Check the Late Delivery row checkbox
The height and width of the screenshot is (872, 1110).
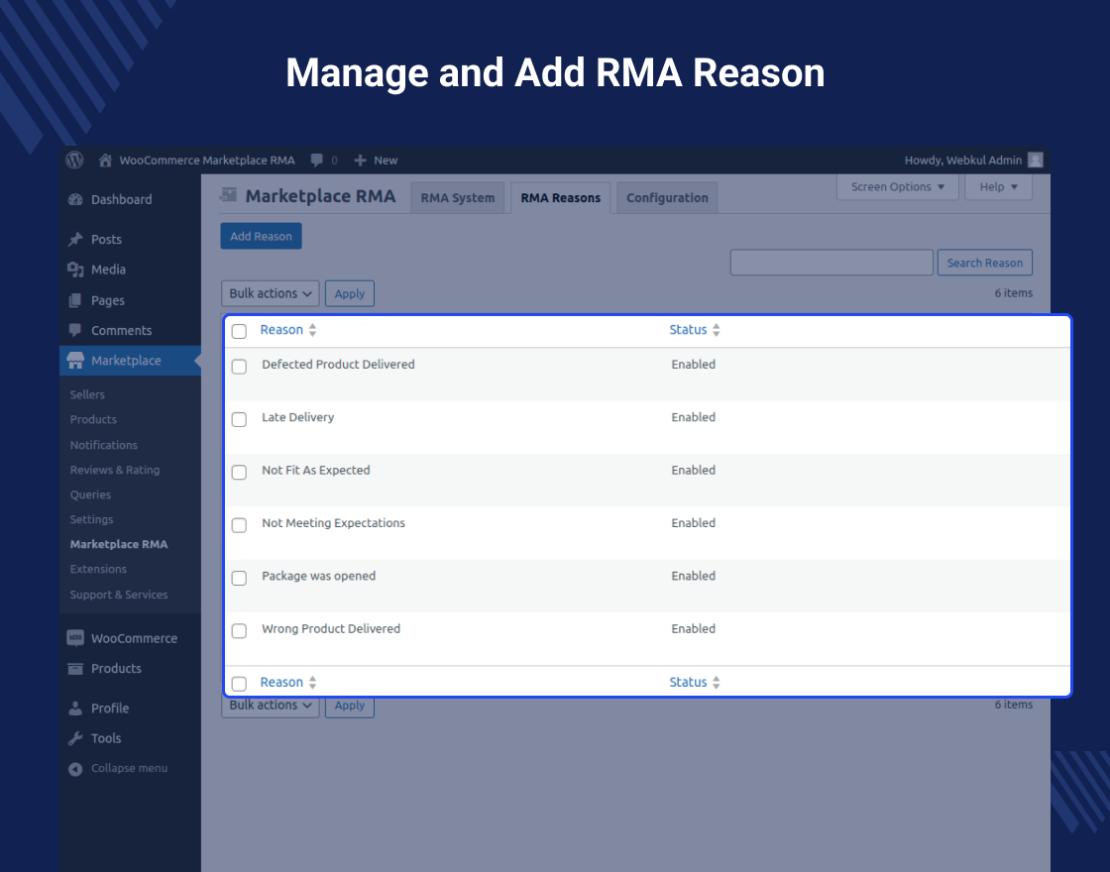[x=238, y=419]
